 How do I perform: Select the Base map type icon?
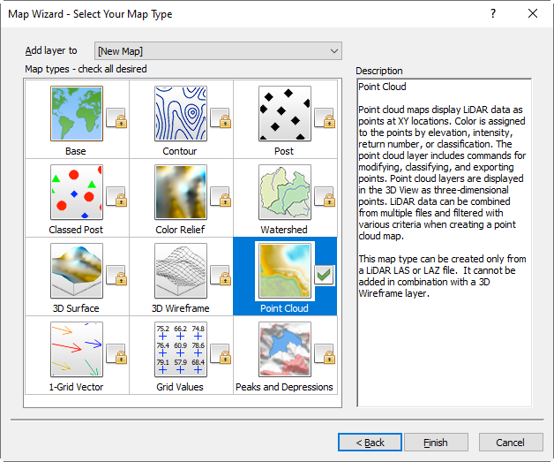tap(76, 114)
